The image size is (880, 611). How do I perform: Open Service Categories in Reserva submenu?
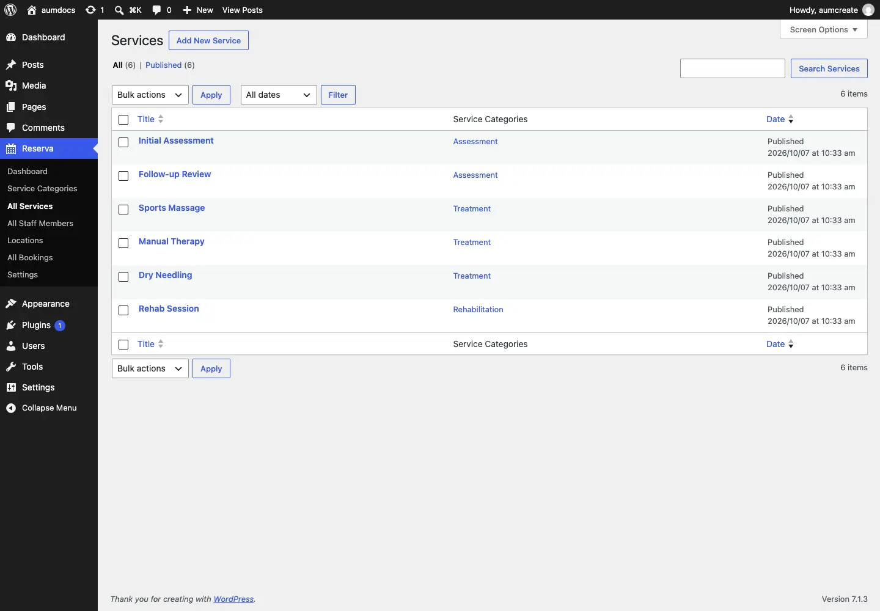pos(42,189)
